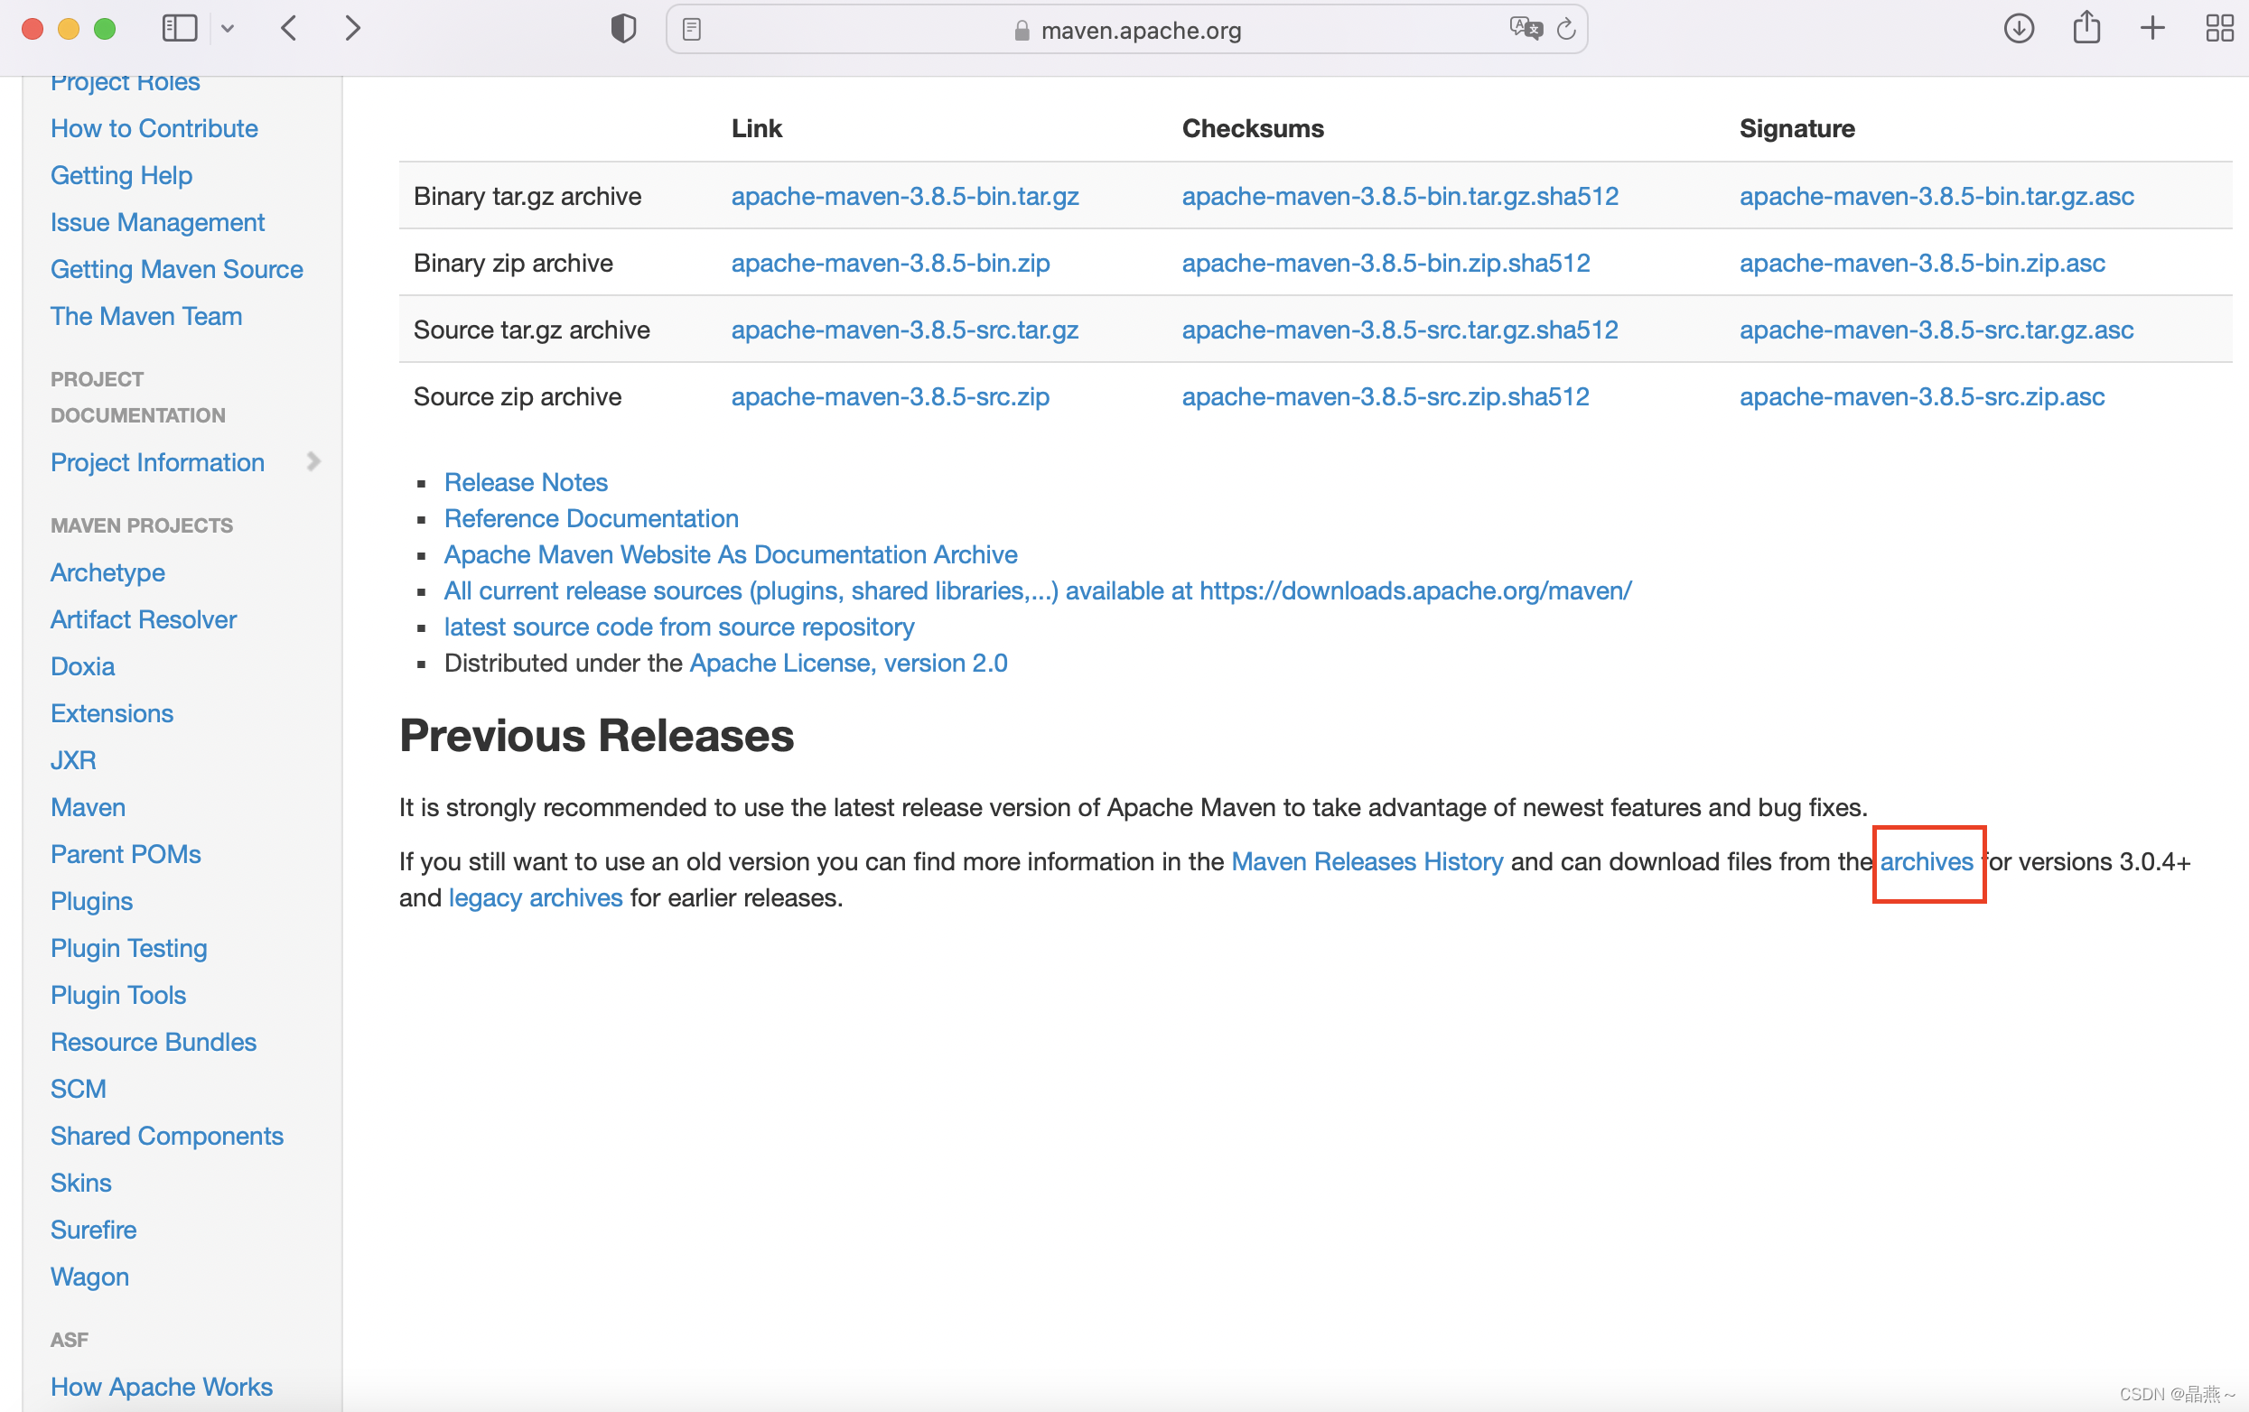Open a new tab

point(2151,29)
